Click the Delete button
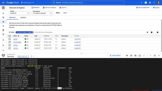Viewport: 162px width, 91px height. coord(63,8)
